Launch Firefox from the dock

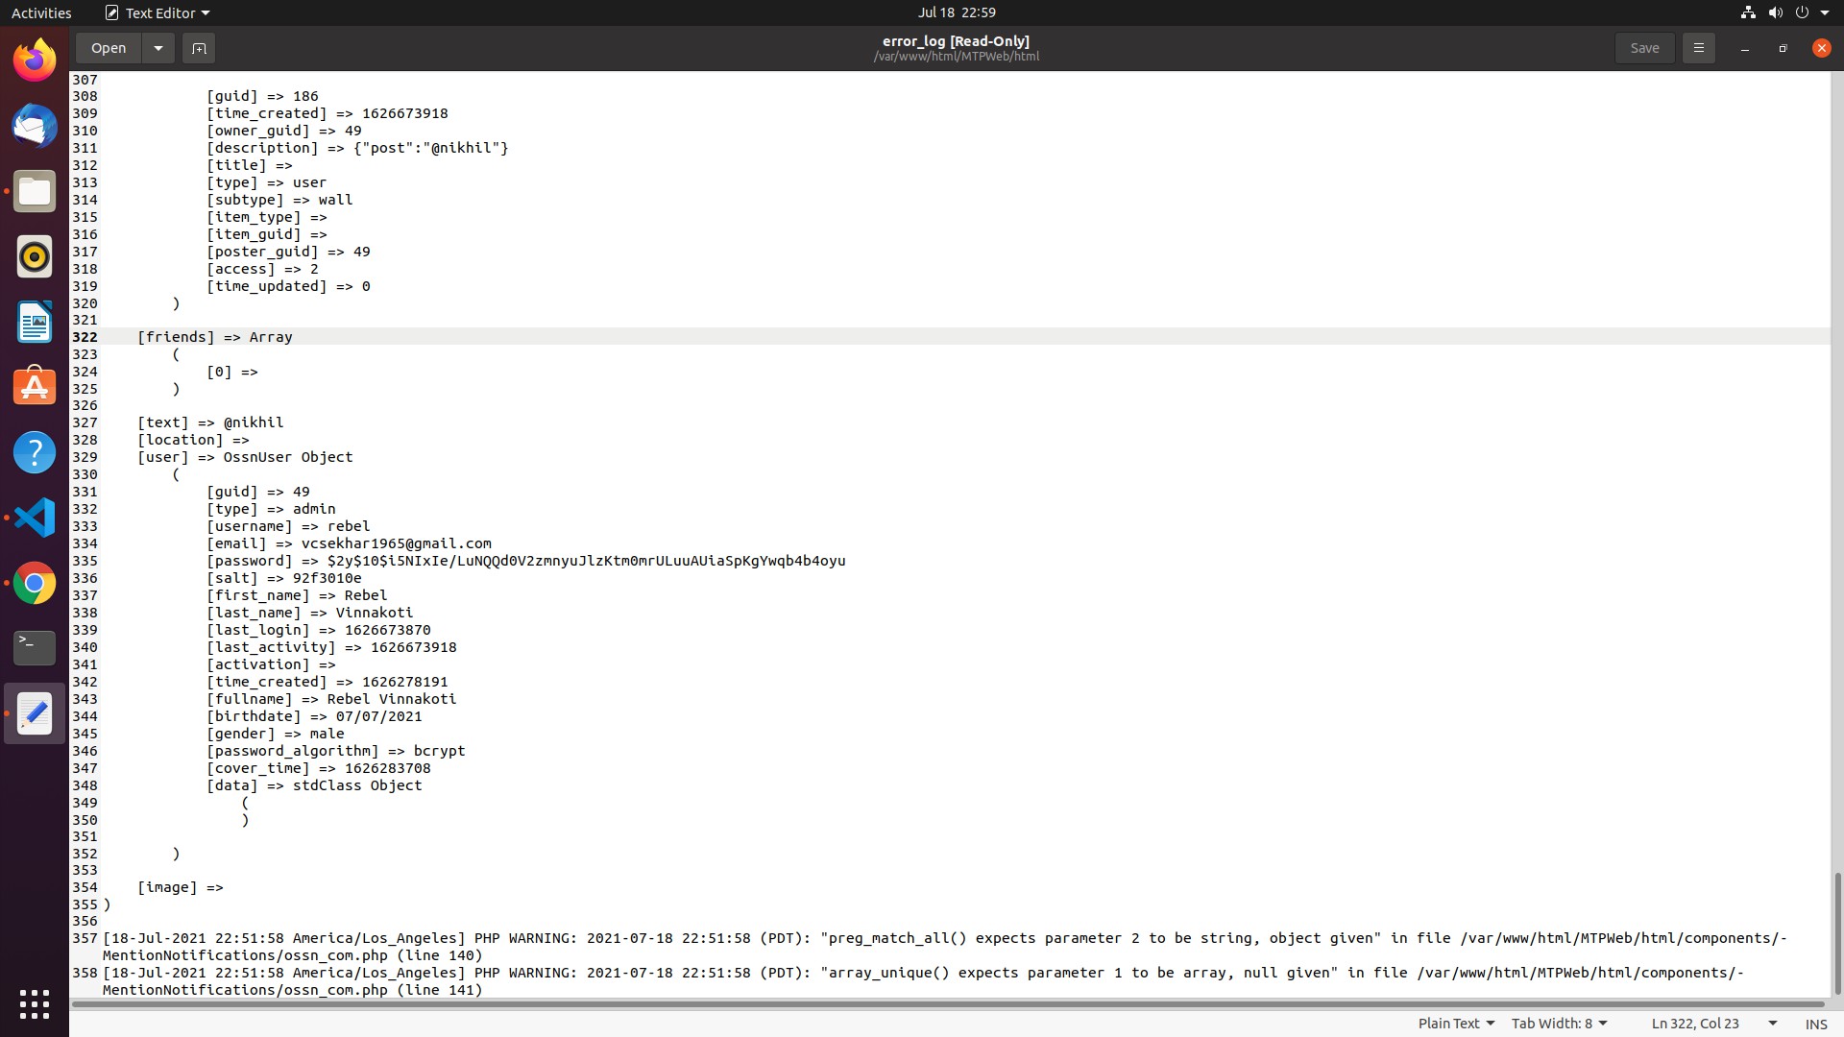[35, 61]
